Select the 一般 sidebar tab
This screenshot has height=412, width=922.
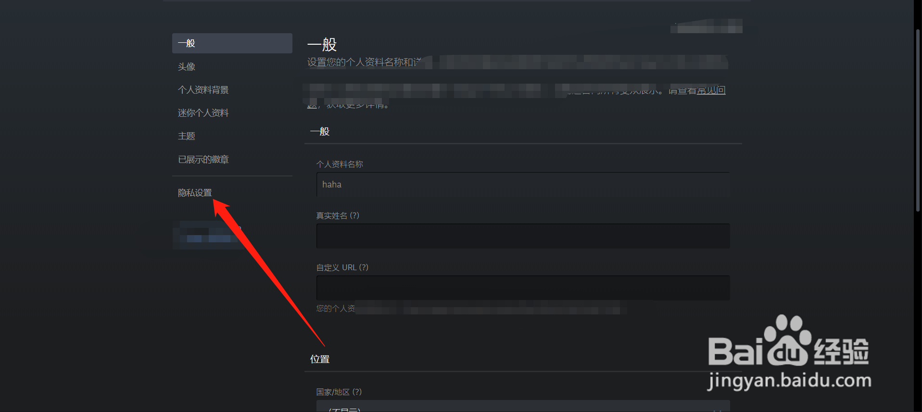pos(232,43)
